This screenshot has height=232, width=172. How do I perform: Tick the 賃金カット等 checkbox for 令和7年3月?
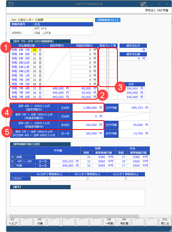coord(108,84)
